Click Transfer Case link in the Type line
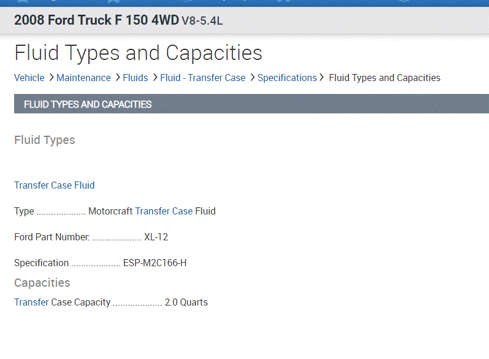 coord(164,211)
